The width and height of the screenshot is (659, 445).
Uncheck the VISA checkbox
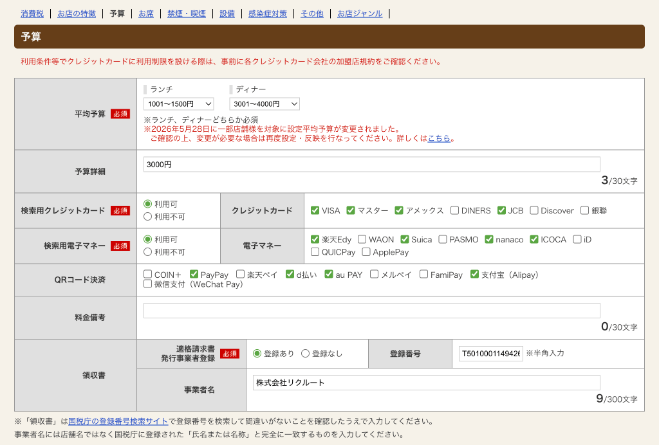point(315,210)
